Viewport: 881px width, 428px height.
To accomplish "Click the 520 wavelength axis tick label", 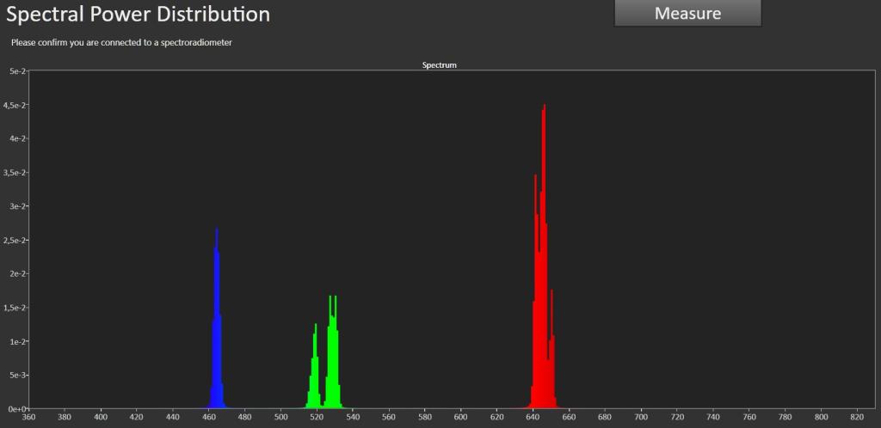I will (x=317, y=418).
